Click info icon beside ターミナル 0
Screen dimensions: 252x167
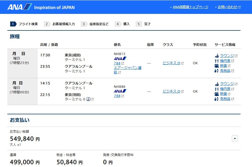(x=88, y=99)
